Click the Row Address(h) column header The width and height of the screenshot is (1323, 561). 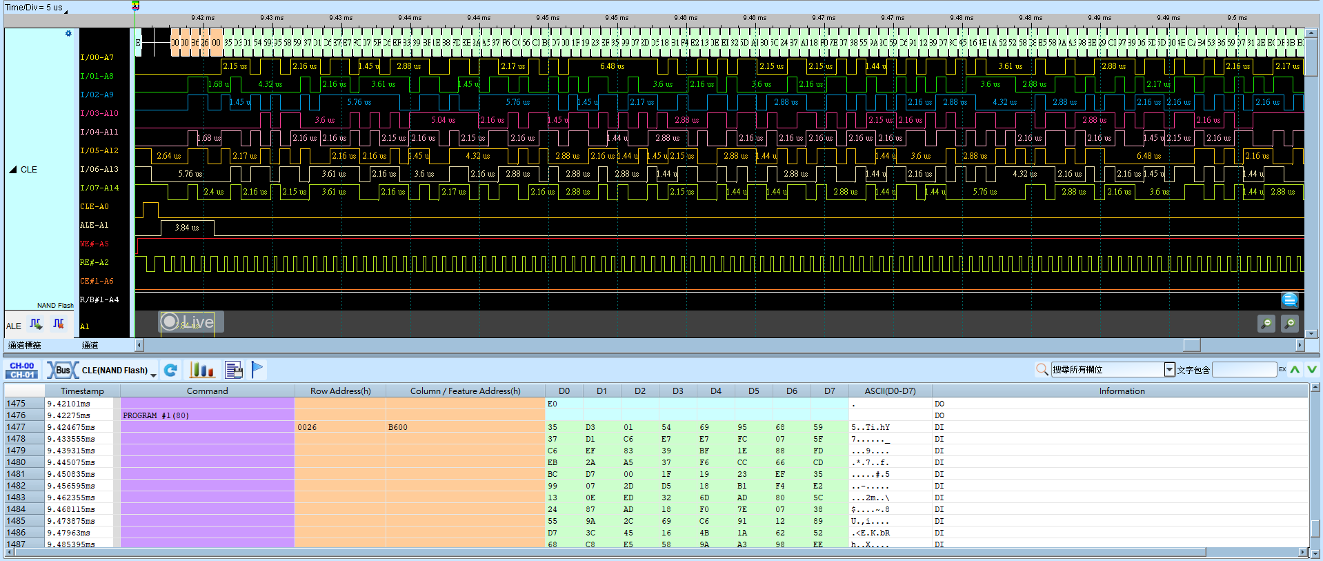340,391
